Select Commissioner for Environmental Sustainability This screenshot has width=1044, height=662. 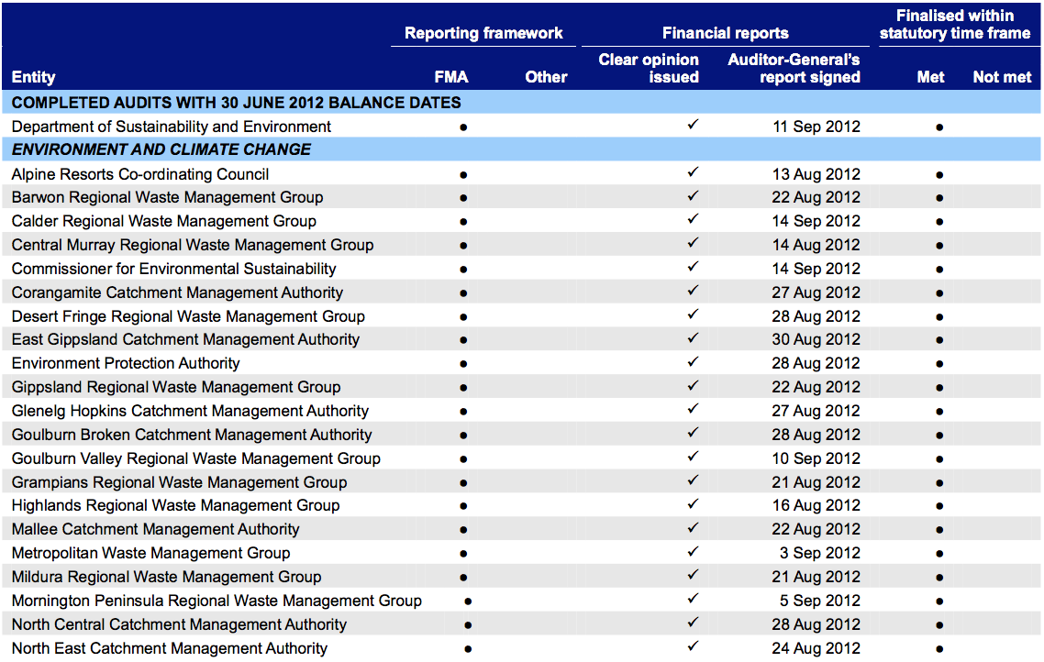pyautogui.click(x=173, y=269)
